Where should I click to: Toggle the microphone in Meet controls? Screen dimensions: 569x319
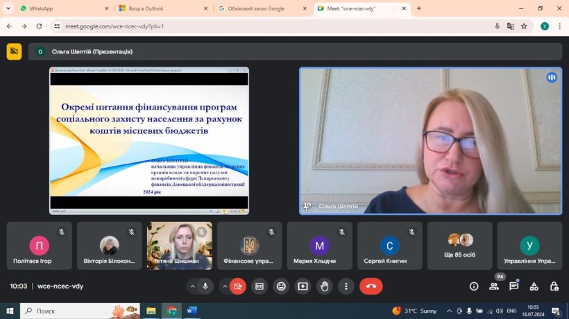click(x=205, y=286)
